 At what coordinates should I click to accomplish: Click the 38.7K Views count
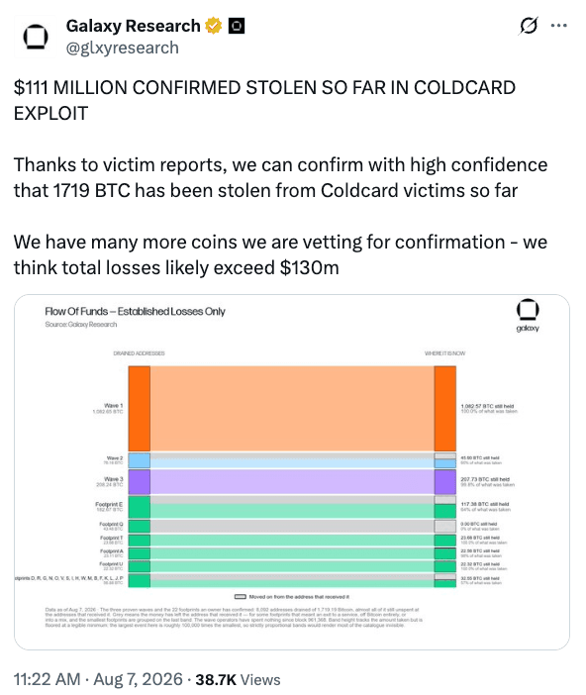(238, 679)
